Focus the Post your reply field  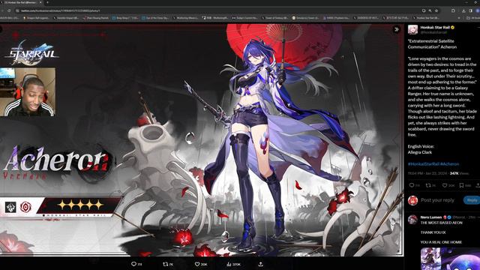pos(438,200)
